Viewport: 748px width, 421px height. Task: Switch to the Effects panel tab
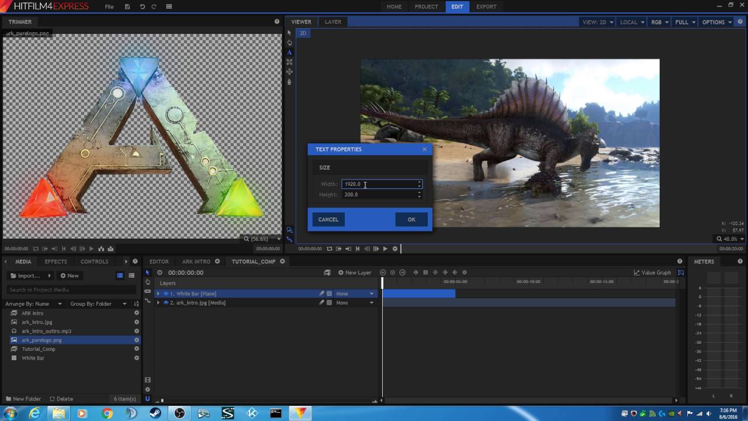pyautogui.click(x=56, y=261)
